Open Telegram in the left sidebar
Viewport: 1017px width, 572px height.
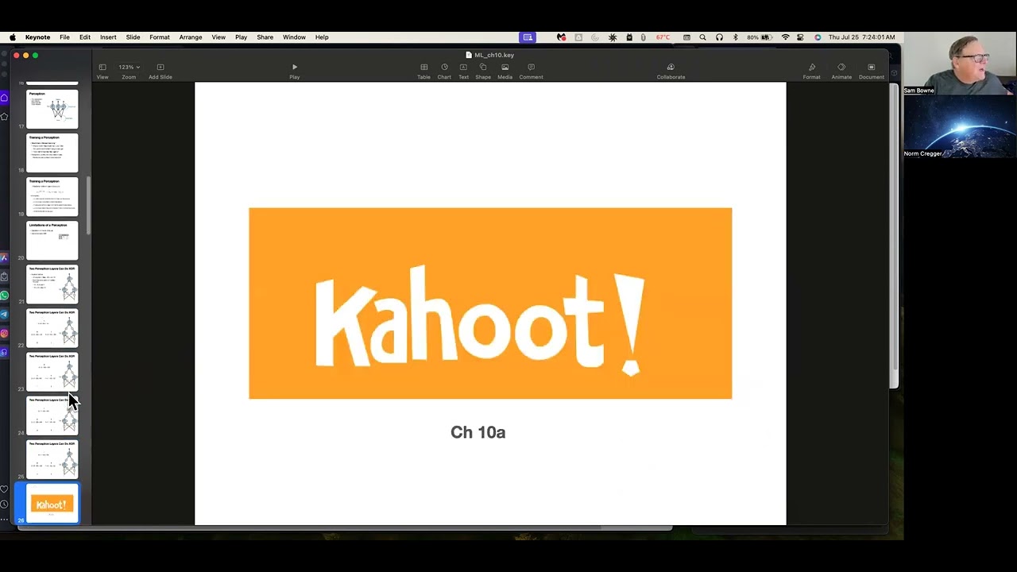click(x=4, y=315)
